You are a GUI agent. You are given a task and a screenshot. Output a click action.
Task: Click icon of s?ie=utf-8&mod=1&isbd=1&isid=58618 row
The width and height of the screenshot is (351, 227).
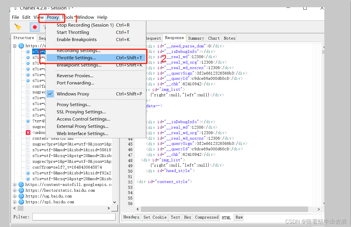(28, 150)
